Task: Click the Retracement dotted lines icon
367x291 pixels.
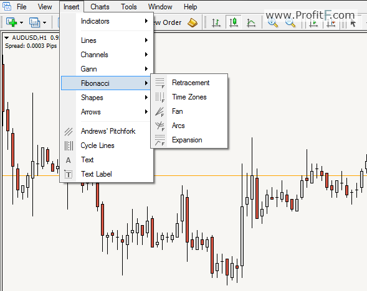Action: coord(160,83)
